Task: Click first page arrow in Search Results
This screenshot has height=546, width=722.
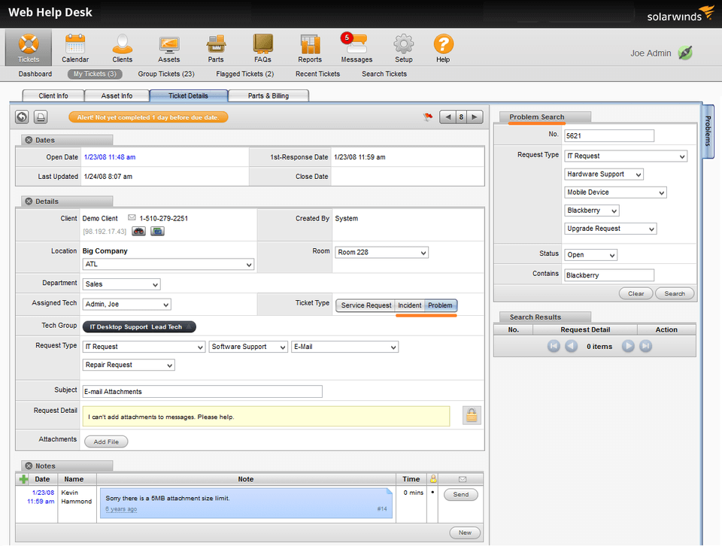Action: coord(554,346)
